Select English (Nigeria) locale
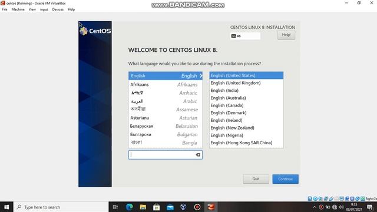The height and width of the screenshot is (212, 377). tap(246, 135)
